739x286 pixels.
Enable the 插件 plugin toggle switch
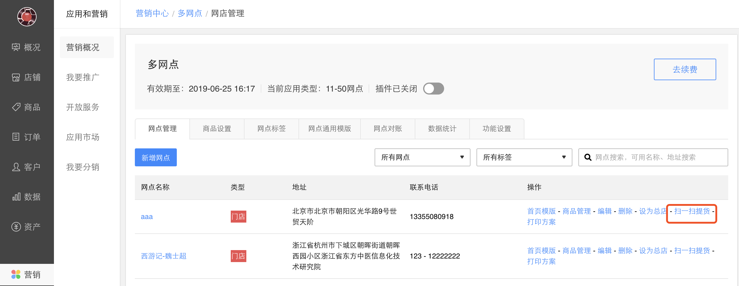433,89
